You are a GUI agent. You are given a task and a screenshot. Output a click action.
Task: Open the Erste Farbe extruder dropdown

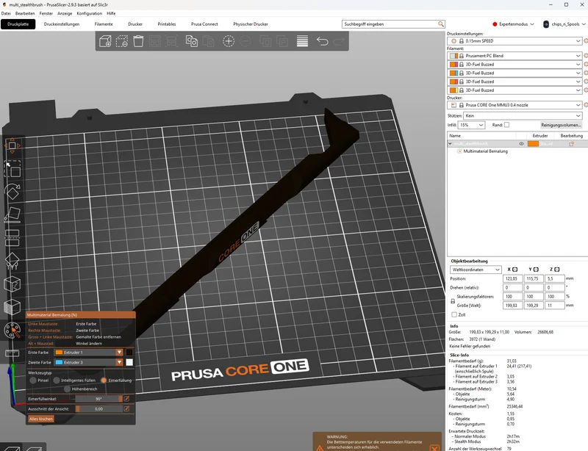pos(89,353)
